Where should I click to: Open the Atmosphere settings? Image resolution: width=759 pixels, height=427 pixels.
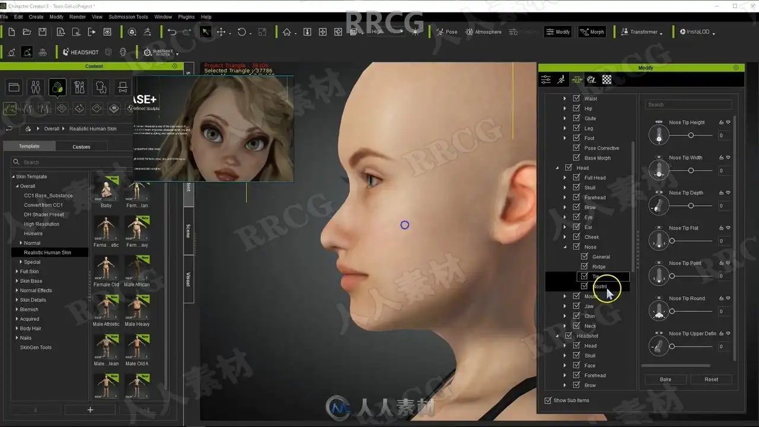tap(483, 32)
